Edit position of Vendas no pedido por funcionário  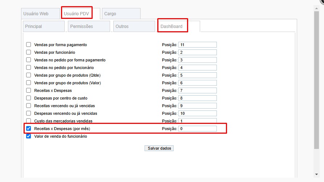click(x=198, y=68)
